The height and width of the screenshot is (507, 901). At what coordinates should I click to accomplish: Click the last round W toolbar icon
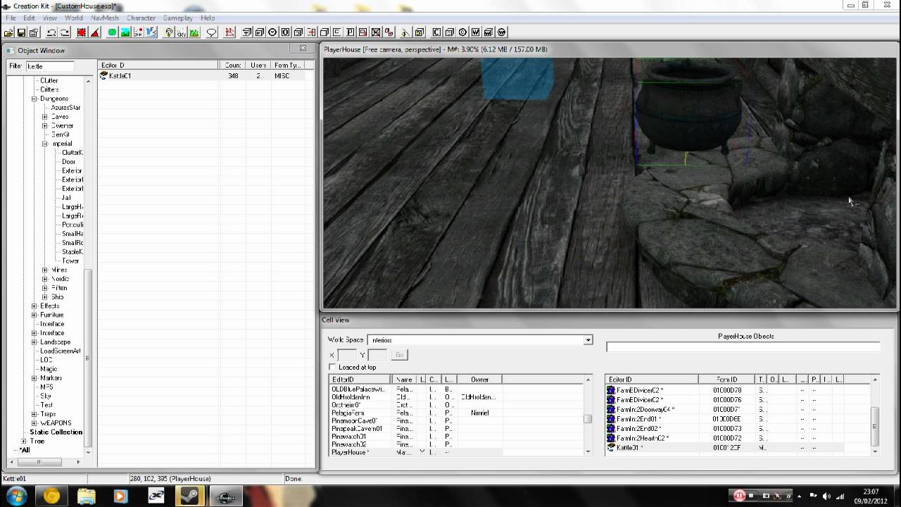[x=502, y=32]
